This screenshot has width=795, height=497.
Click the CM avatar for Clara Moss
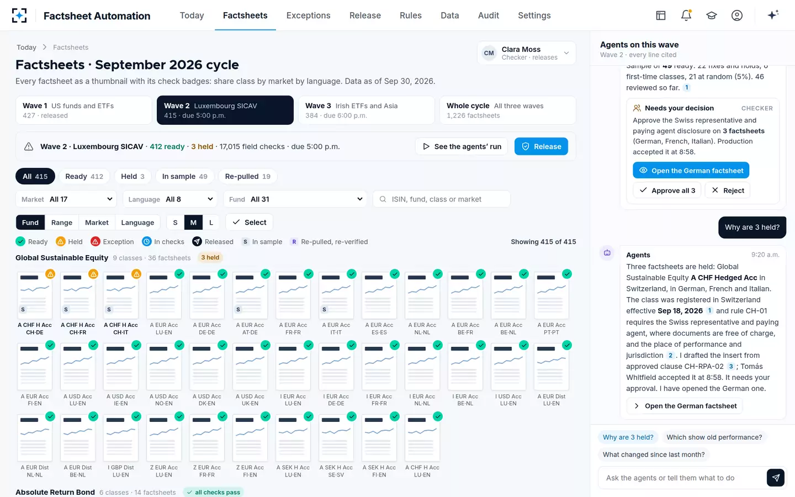tap(489, 53)
